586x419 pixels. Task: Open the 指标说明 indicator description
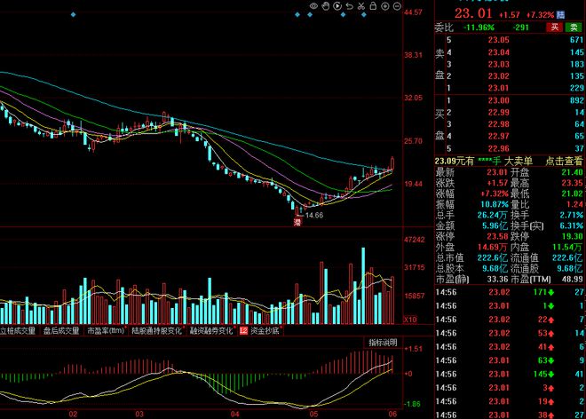click(383, 342)
